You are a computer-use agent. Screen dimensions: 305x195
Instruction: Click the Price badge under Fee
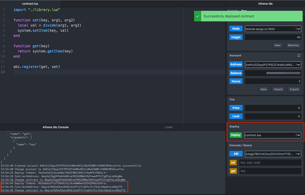(x=236, y=108)
